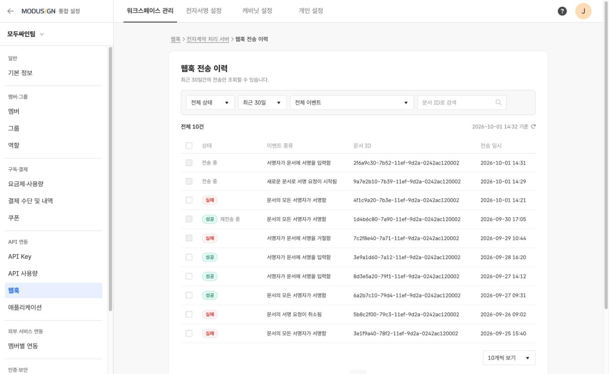The height and width of the screenshot is (374, 609).
Task: Open 애플리케이션 in sidebar
Action: pos(54,308)
